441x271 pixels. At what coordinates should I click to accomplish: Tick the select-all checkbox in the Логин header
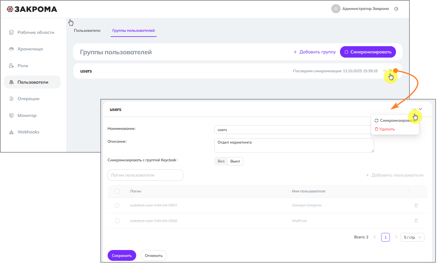[x=117, y=191]
